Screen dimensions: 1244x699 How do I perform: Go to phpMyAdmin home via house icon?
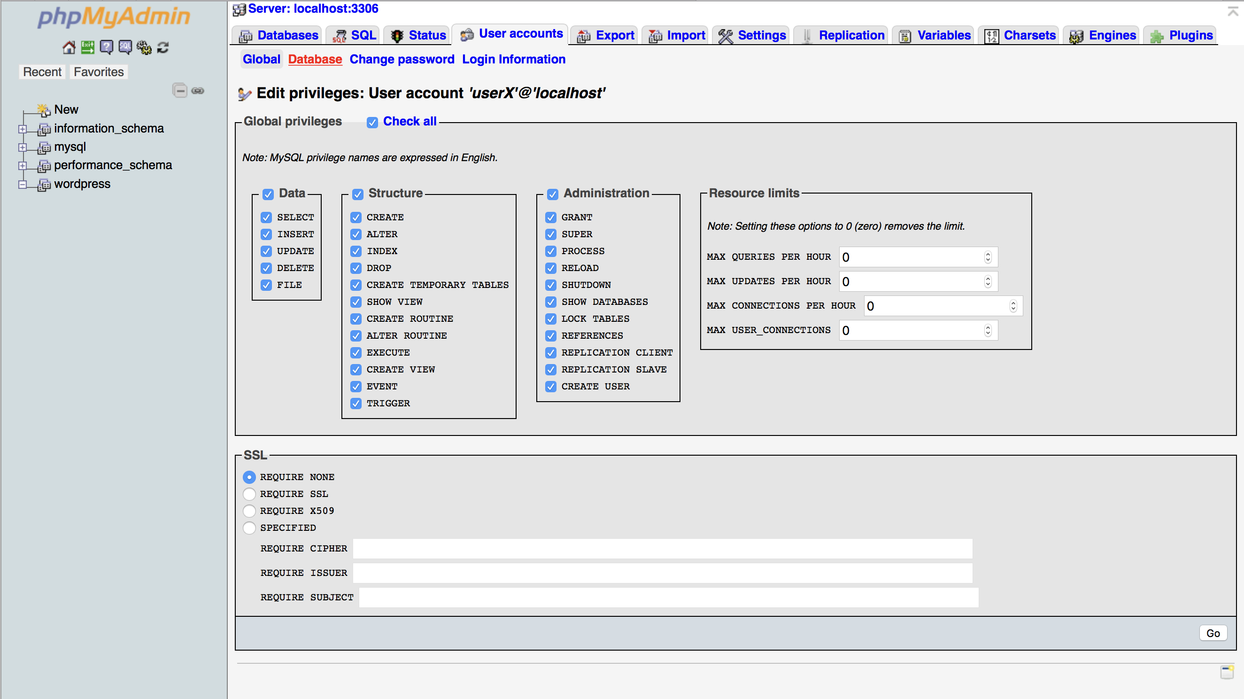click(69, 47)
